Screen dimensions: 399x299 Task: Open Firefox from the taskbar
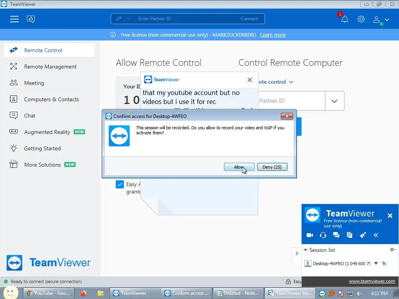pyautogui.click(x=83, y=293)
